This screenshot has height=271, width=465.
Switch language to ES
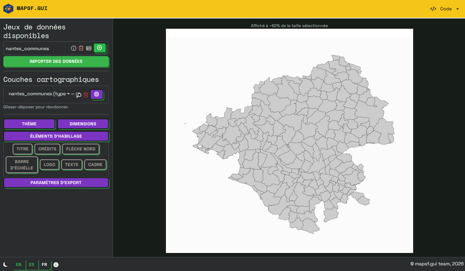click(x=31, y=265)
